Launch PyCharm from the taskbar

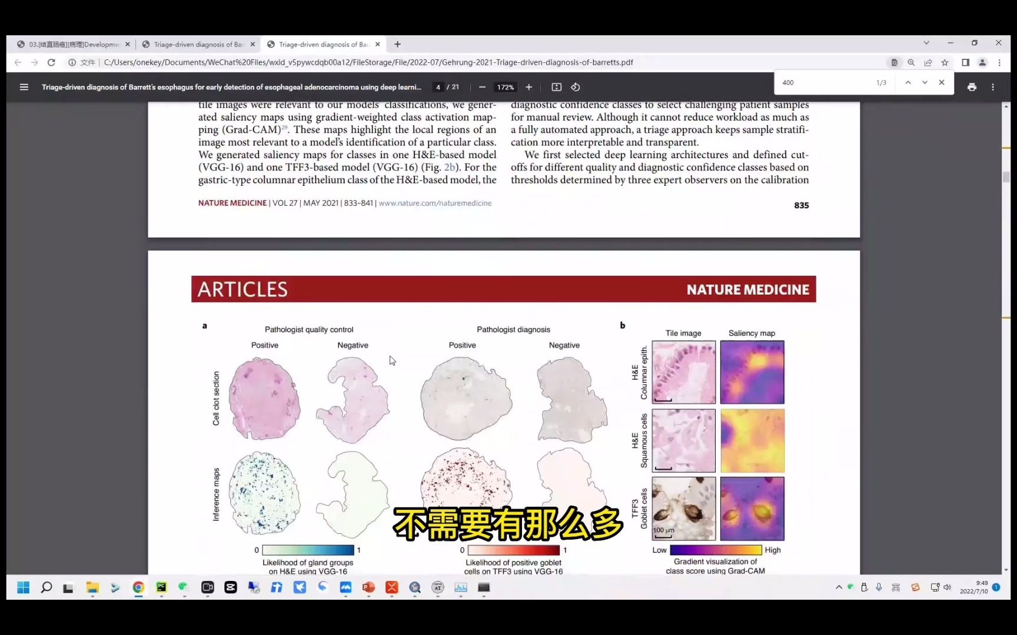[x=161, y=587]
